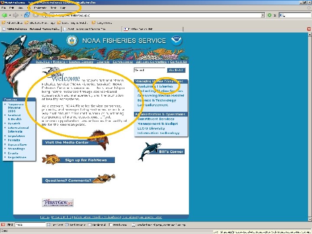Click the Google News RSS bookmark
Screen dimensions: 312x234
(102, 23)
